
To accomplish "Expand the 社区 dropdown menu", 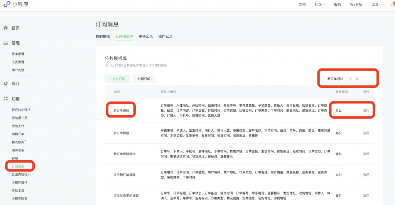I will (x=320, y=5).
